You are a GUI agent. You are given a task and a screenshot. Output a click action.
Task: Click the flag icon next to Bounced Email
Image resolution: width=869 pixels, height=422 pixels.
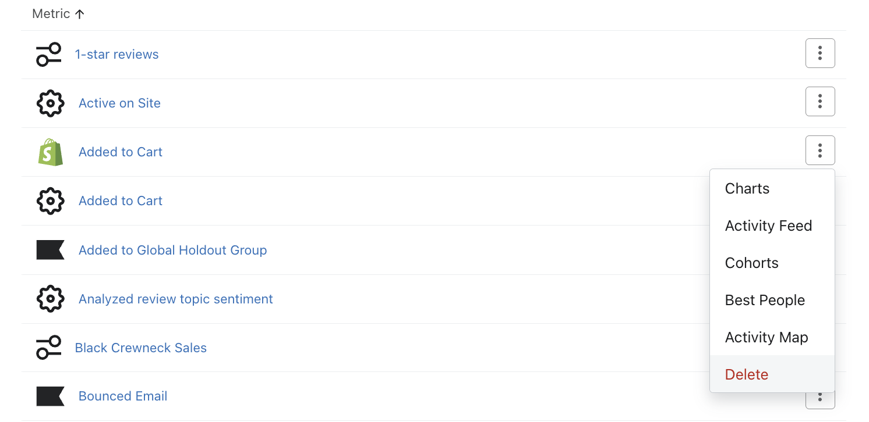click(x=50, y=396)
